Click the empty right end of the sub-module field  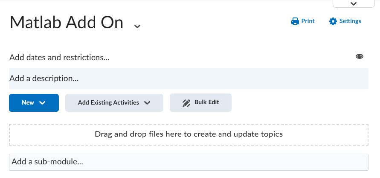click(333, 162)
